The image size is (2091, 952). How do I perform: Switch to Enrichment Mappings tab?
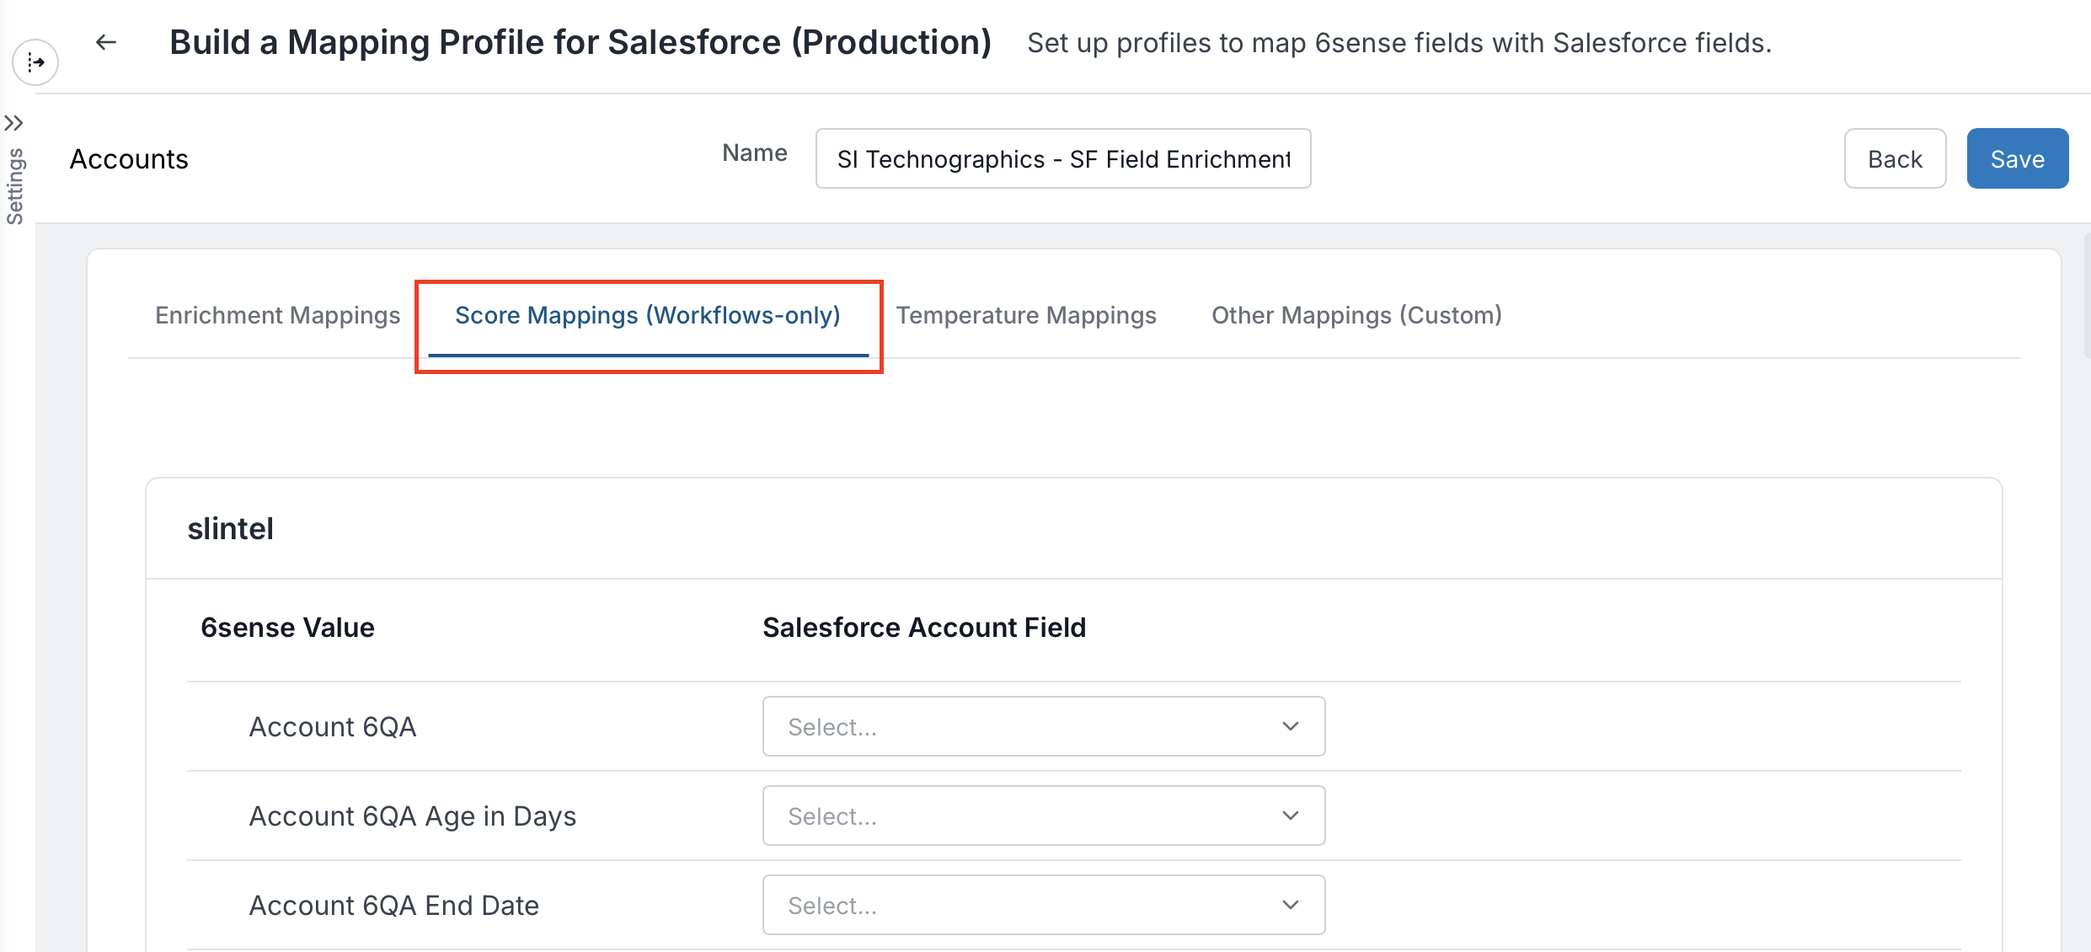click(278, 315)
